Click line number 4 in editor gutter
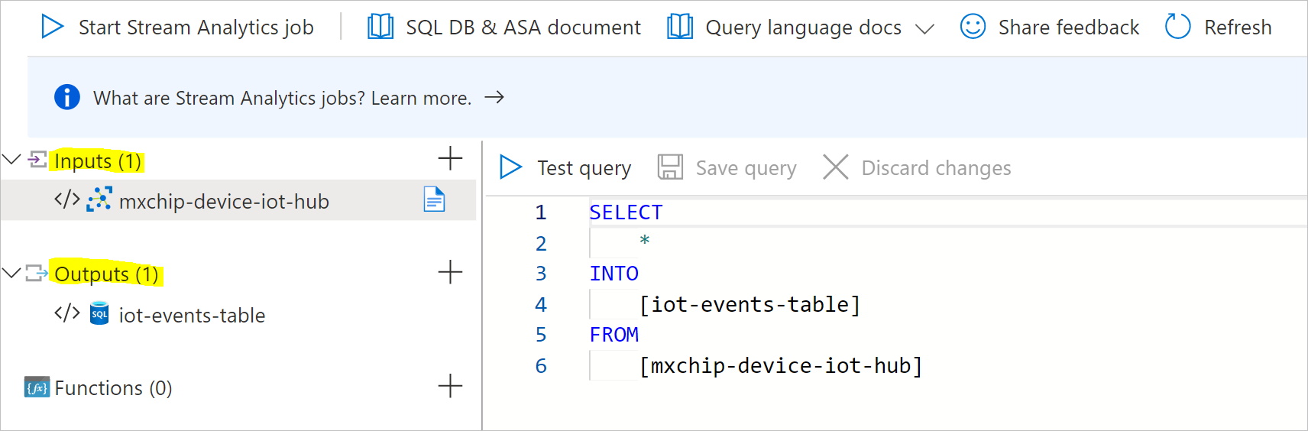This screenshot has height=431, width=1308. 541,305
